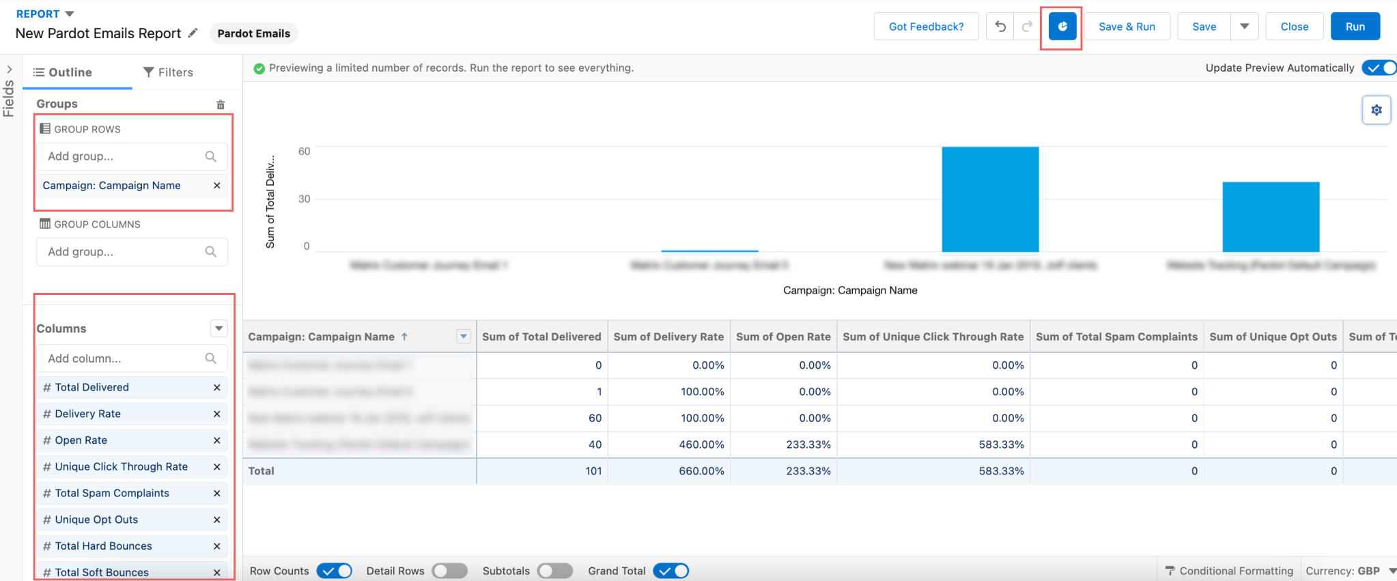Viewport: 1397px width, 581px height.
Task: Open chart properties gear icon
Action: coord(1377,110)
